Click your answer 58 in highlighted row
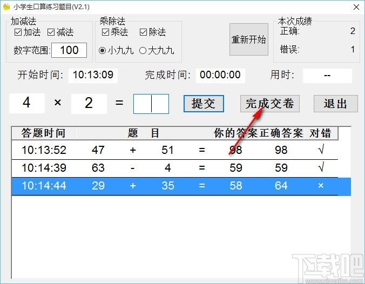 (x=236, y=186)
